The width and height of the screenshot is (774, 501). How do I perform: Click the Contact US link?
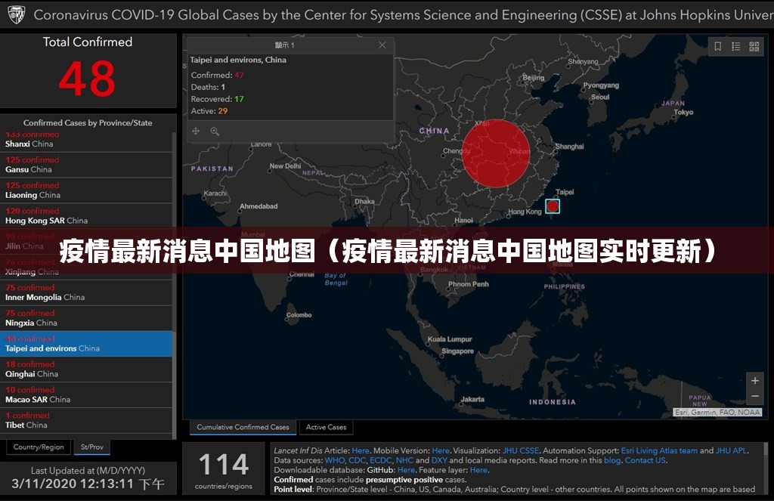[645, 460]
